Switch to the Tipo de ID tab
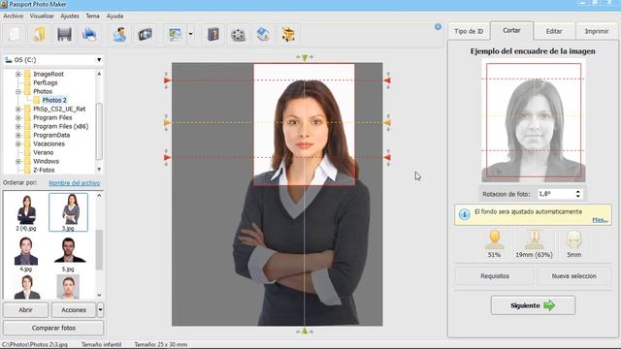The width and height of the screenshot is (621, 349). click(x=469, y=31)
